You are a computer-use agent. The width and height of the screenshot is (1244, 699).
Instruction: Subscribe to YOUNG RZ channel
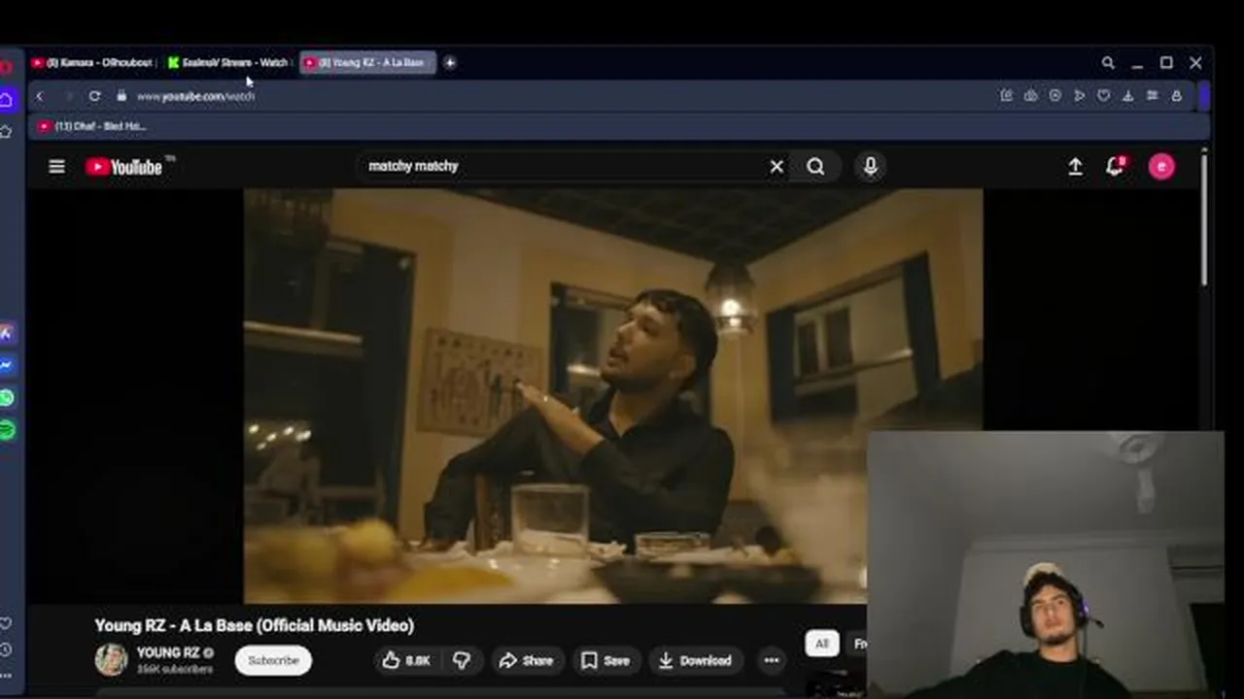pyautogui.click(x=273, y=661)
